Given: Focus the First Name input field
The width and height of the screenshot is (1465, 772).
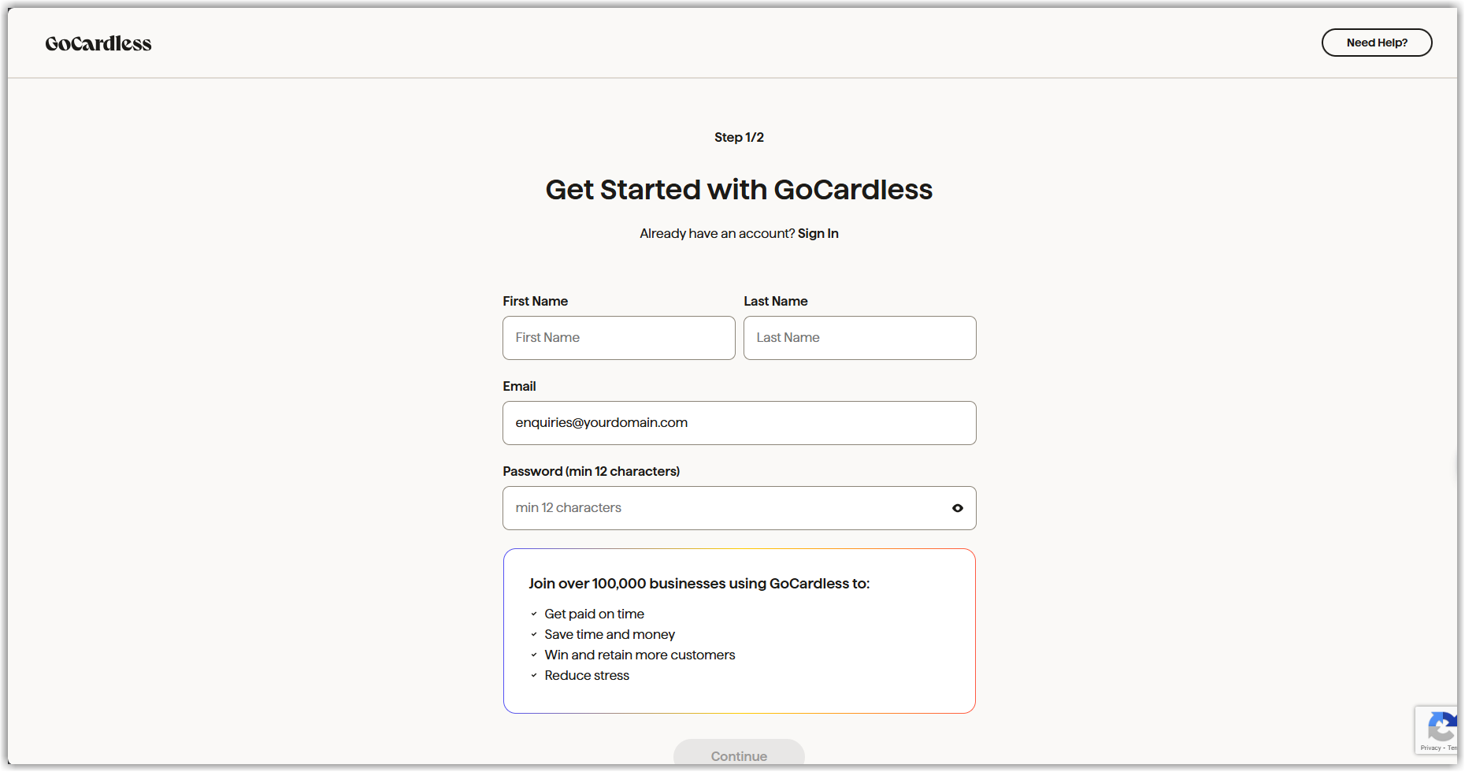Looking at the screenshot, I should [x=619, y=338].
